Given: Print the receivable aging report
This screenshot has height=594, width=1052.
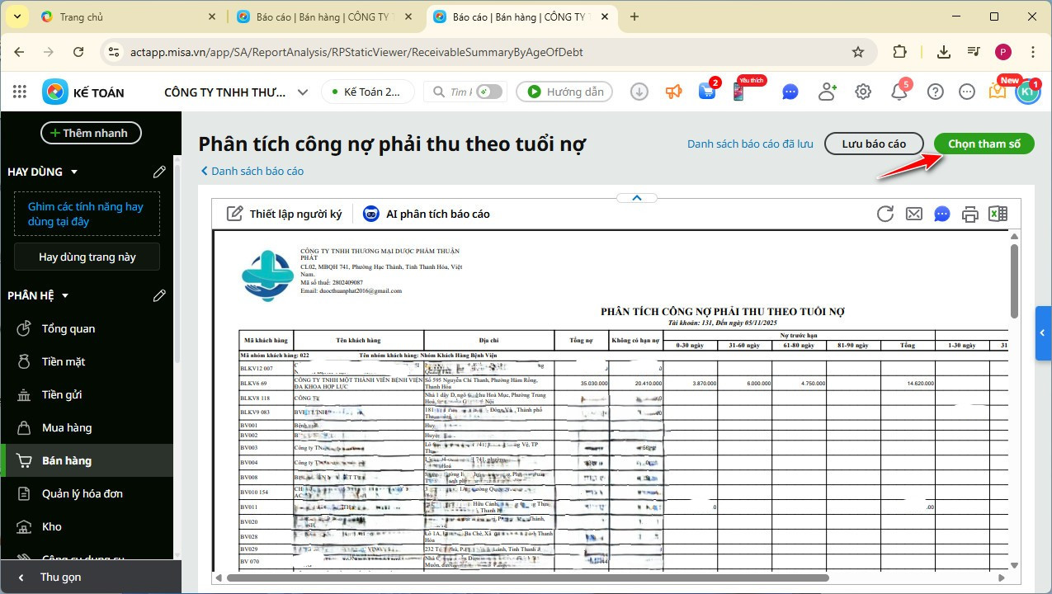Looking at the screenshot, I should click(969, 213).
